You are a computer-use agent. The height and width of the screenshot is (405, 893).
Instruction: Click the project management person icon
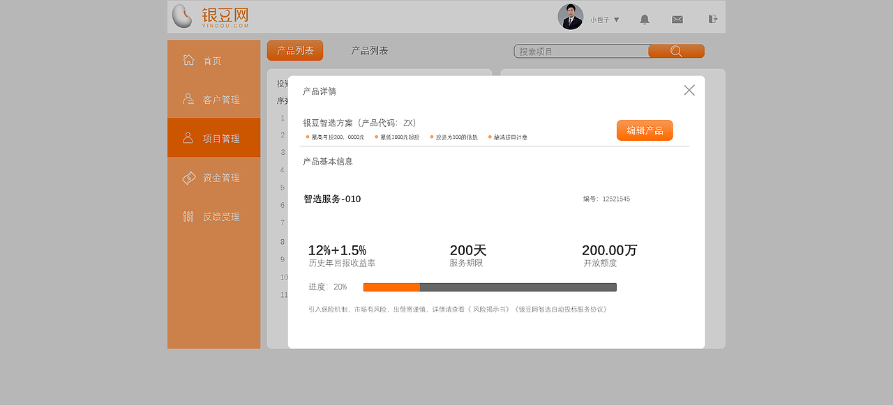pyautogui.click(x=188, y=138)
